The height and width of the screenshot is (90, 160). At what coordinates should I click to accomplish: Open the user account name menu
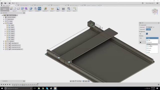(x=150, y=3)
